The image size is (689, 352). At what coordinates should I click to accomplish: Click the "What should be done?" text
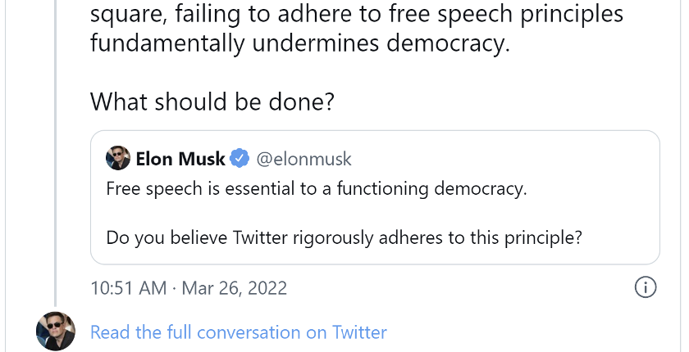212,102
